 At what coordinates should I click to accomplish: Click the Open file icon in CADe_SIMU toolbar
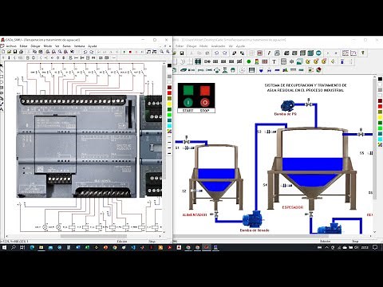coord(9,52)
